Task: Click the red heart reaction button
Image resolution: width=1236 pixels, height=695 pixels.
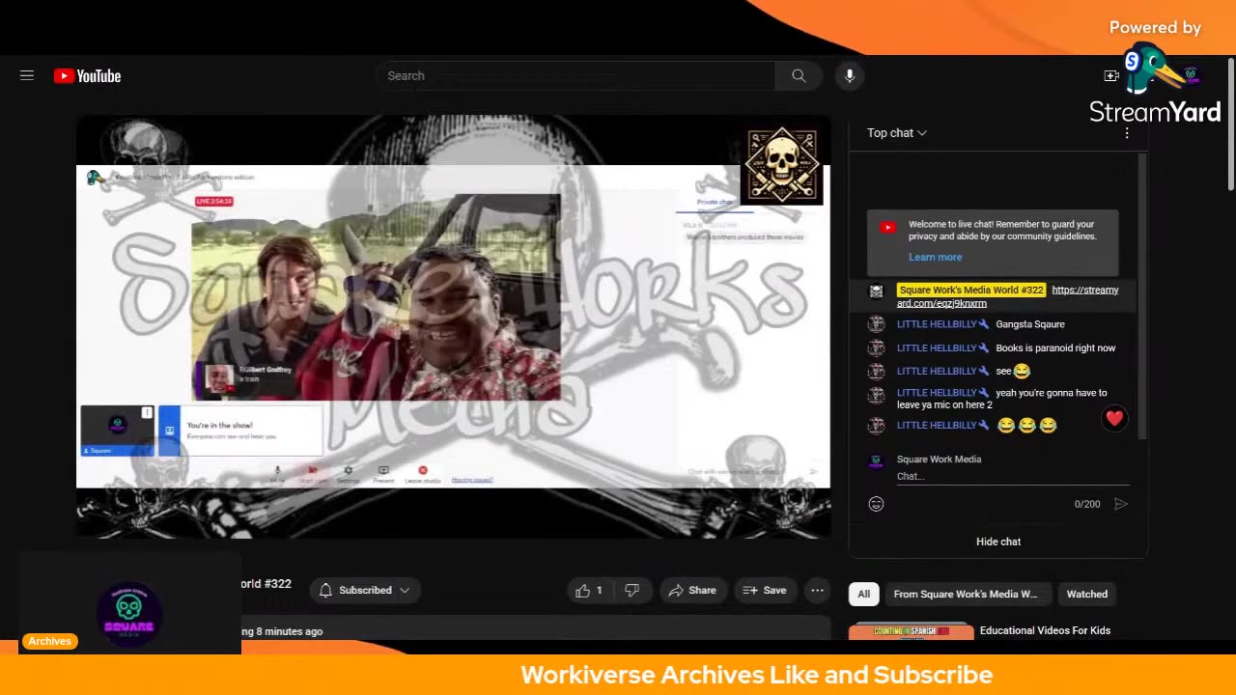Action: 1114,419
